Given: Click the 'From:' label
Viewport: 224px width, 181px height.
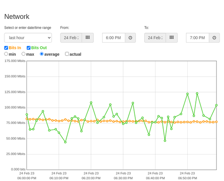Looking at the screenshot, I should [x=65, y=28].
